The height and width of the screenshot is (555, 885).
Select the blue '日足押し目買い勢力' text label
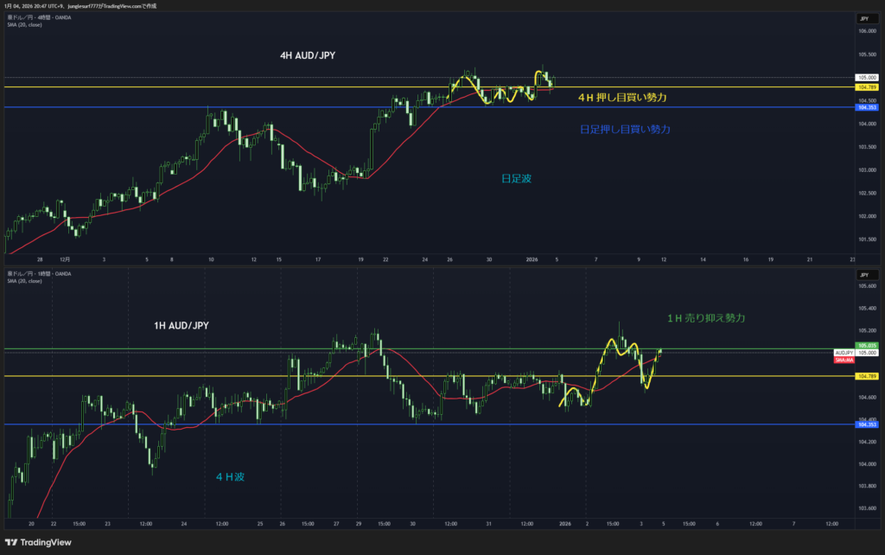tap(625, 129)
